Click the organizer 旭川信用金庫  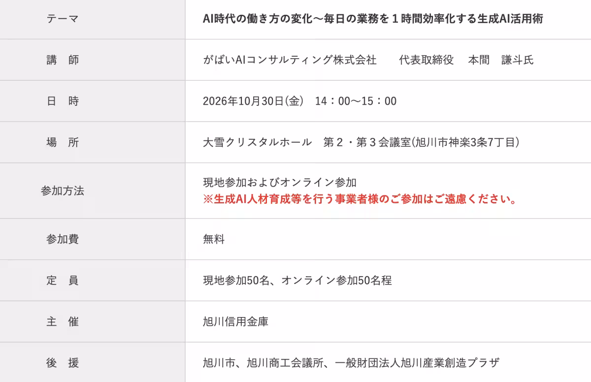click(235, 322)
